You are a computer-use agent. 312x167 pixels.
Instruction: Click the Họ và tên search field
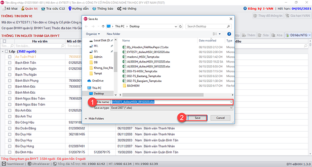point(39,46)
